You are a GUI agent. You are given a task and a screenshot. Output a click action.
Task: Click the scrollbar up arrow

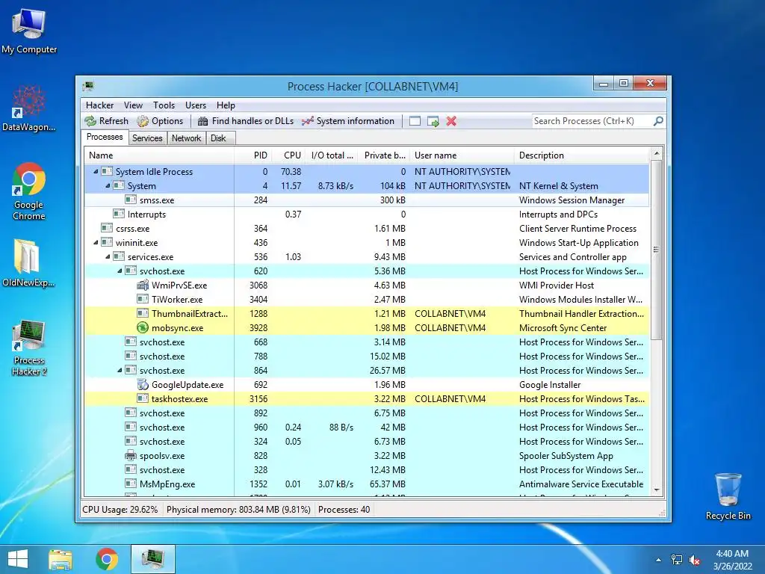(656, 153)
